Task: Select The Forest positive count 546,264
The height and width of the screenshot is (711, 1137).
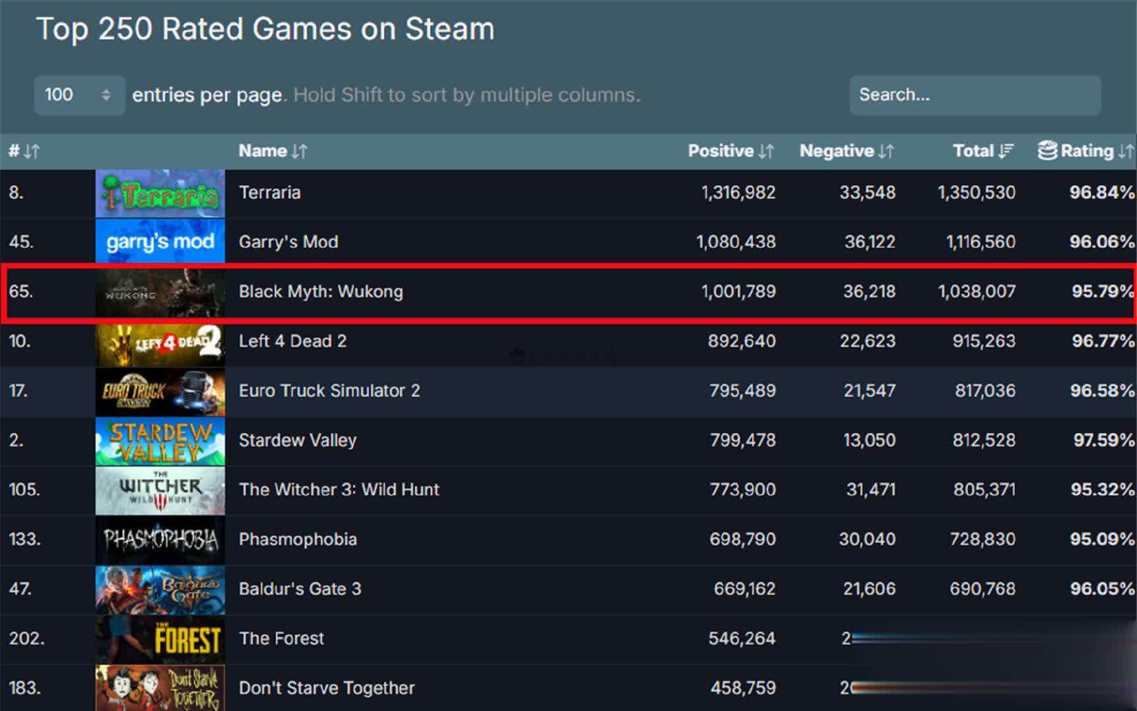Action: [742, 638]
